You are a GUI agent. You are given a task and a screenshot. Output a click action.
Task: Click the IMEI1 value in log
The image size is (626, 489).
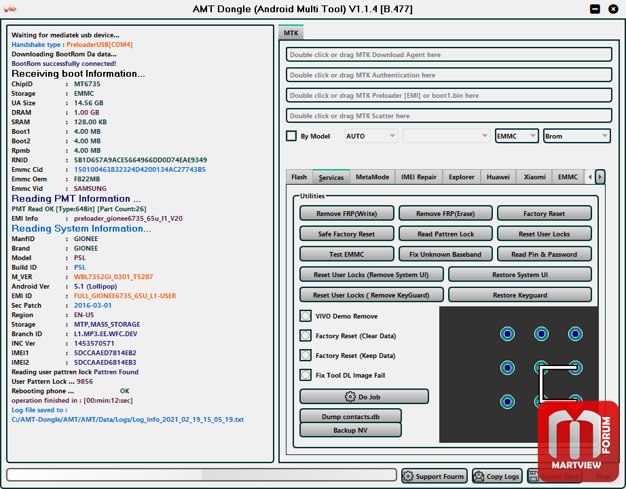(105, 352)
